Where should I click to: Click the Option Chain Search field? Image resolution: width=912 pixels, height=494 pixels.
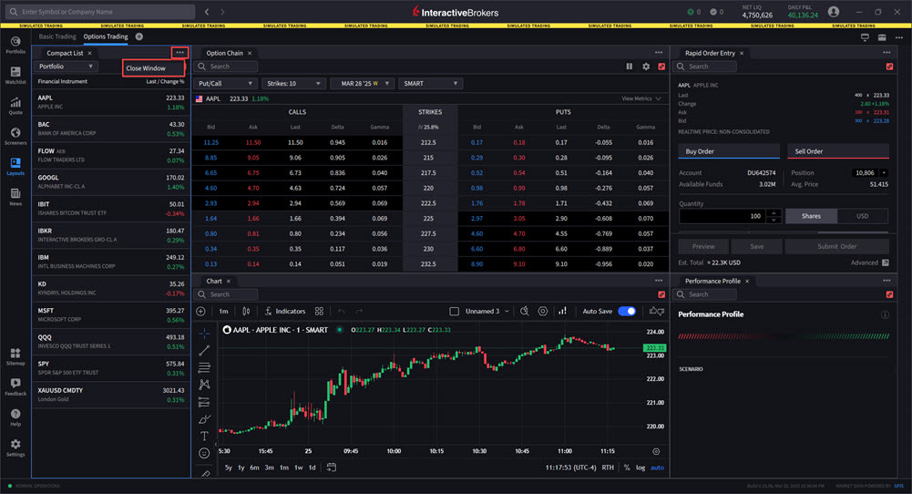tap(226, 67)
